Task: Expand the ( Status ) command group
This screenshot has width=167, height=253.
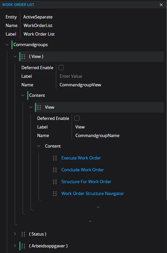Action: click(15, 234)
